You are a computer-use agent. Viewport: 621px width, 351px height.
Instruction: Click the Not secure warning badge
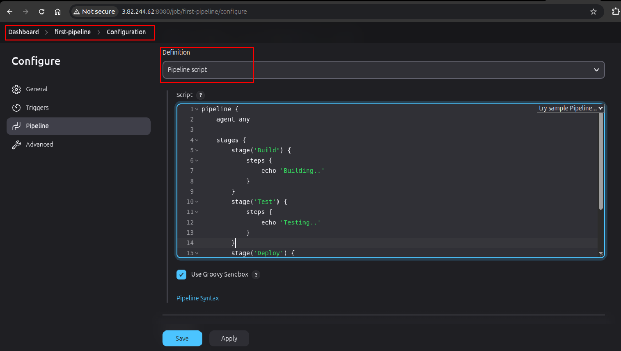94,12
